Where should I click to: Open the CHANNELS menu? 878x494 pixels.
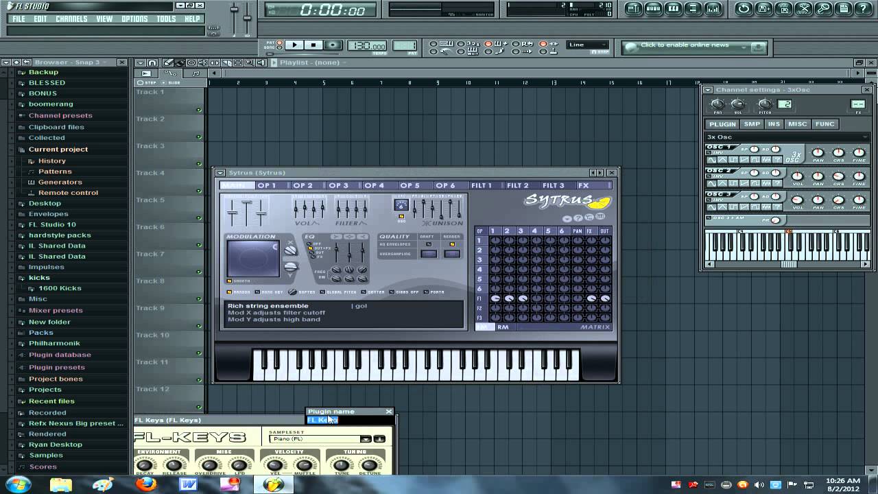71,19
